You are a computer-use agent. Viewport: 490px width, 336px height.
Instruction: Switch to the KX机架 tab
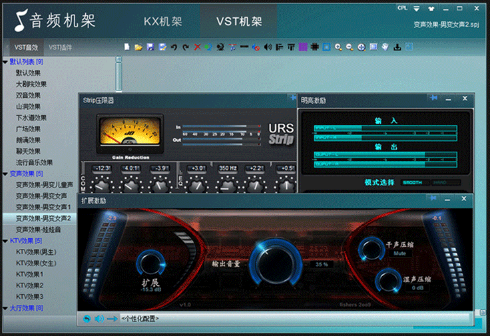coord(163,21)
